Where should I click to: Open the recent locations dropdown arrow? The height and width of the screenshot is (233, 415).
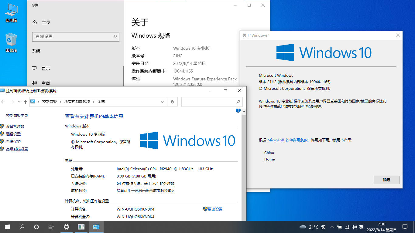tap(19, 102)
